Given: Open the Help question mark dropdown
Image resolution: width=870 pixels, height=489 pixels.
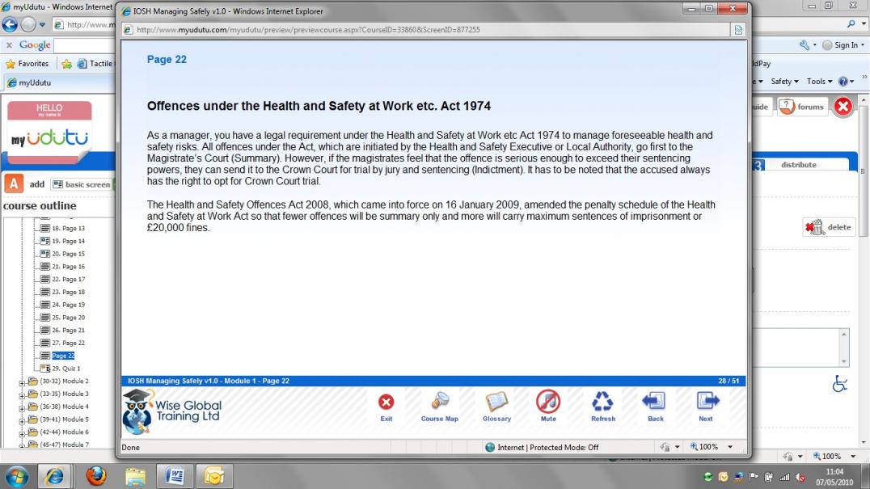Looking at the screenshot, I should 846,82.
